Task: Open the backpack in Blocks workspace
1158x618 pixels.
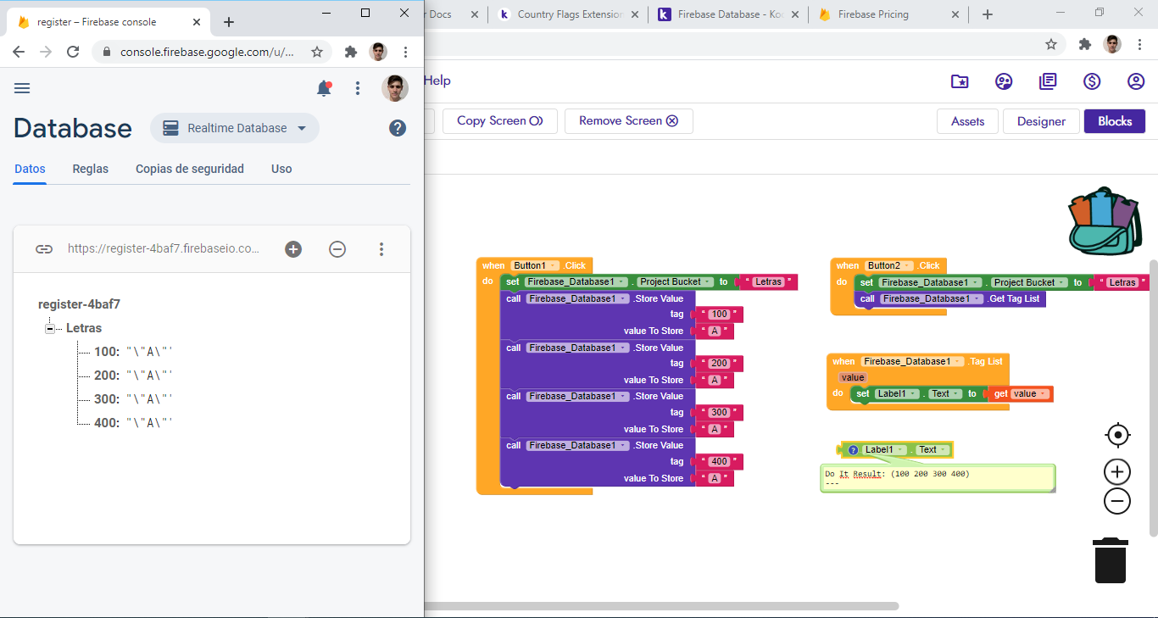Action: click(1104, 221)
